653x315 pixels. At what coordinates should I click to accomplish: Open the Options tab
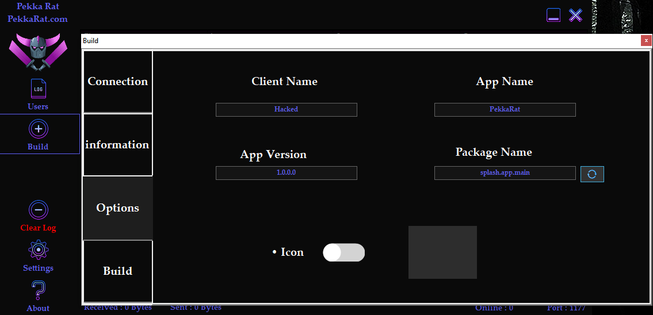(118, 208)
